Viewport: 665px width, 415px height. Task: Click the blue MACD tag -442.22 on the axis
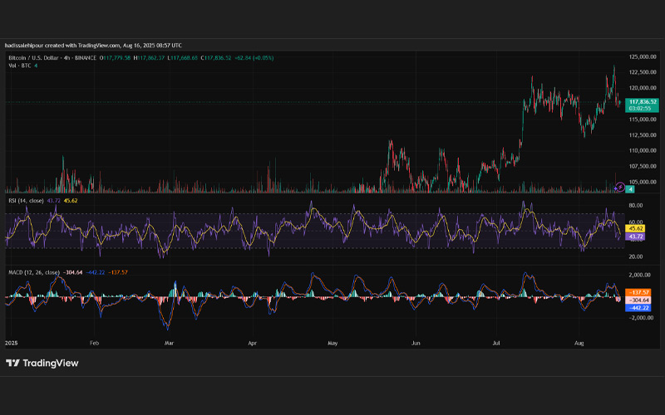(x=638, y=308)
